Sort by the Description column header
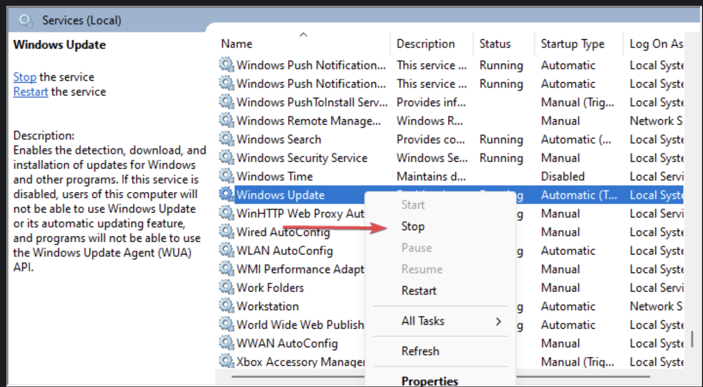 click(x=426, y=44)
